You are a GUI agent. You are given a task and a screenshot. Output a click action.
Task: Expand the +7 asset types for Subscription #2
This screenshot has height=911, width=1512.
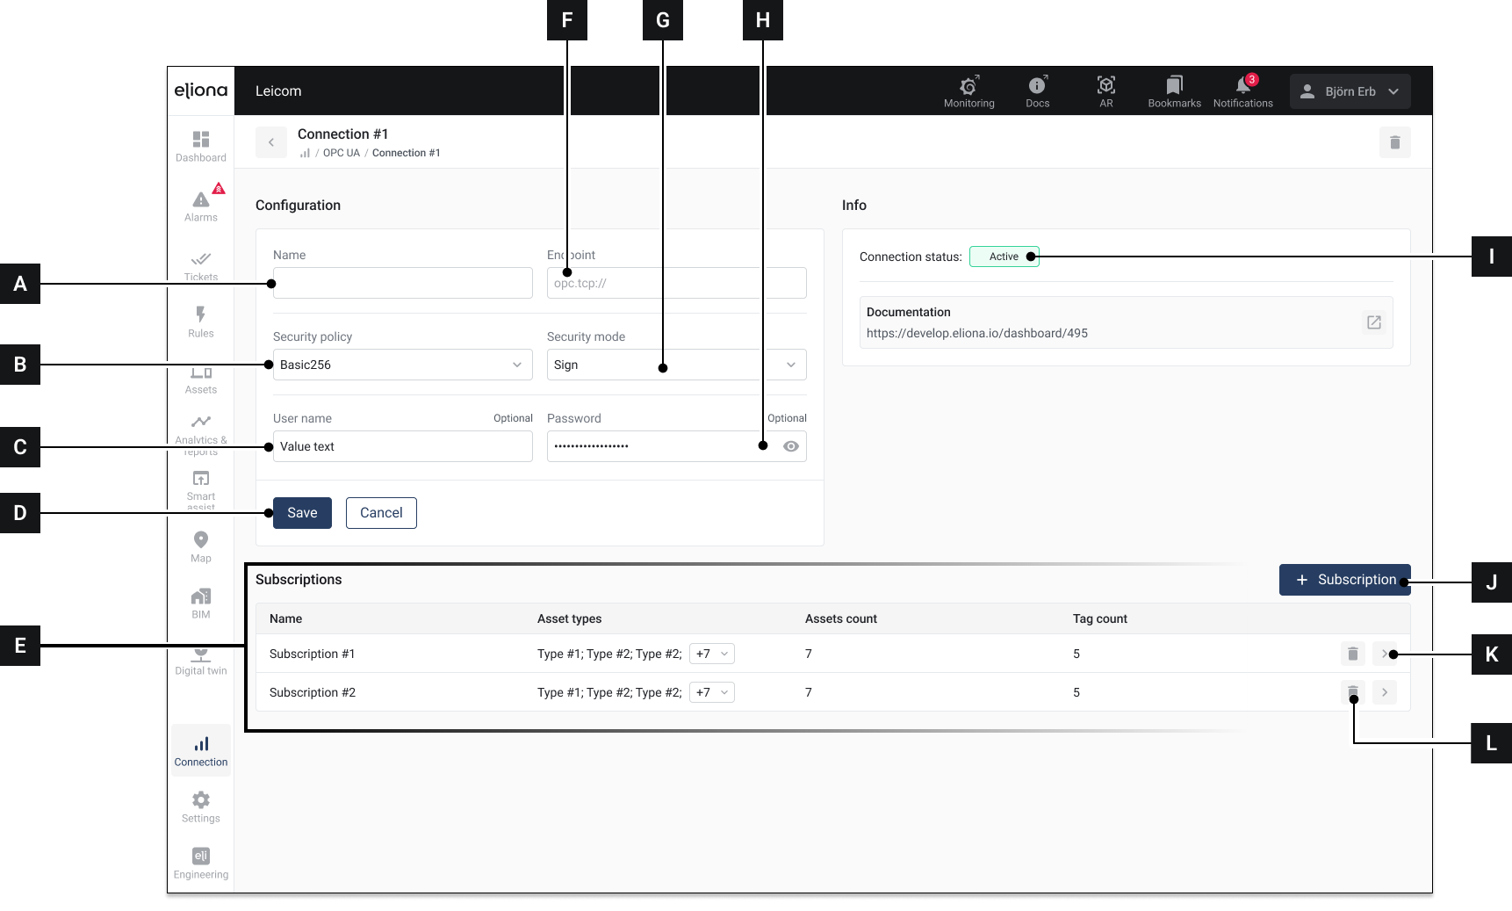711,692
